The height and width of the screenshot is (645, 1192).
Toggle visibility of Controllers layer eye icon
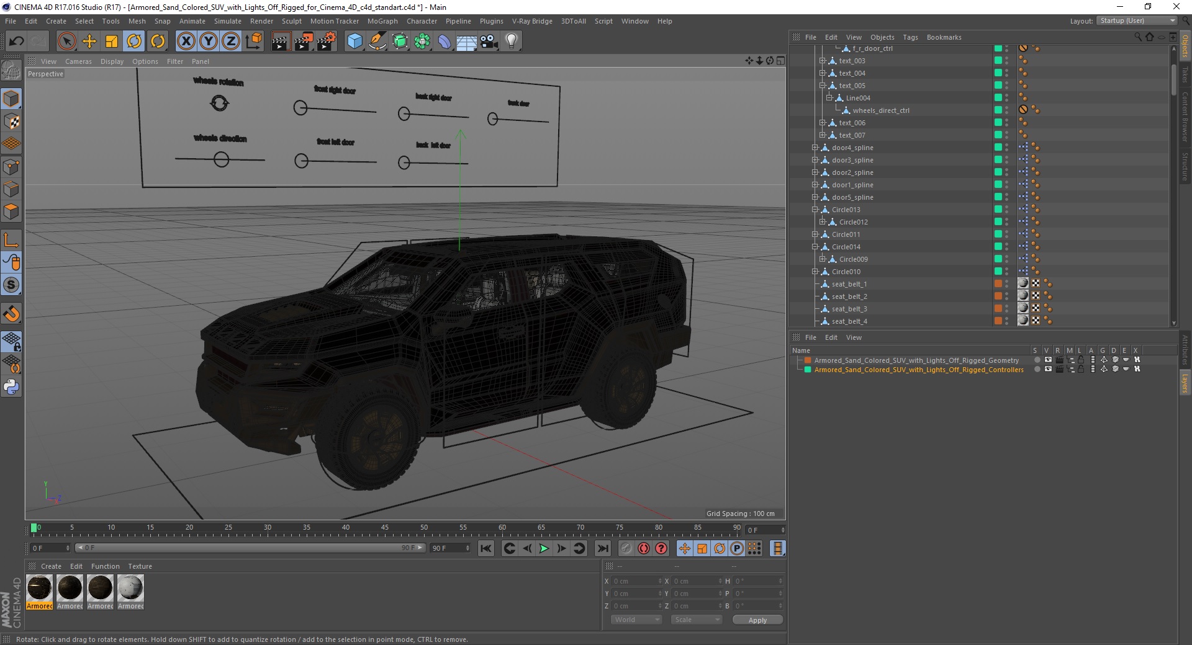coord(1048,369)
